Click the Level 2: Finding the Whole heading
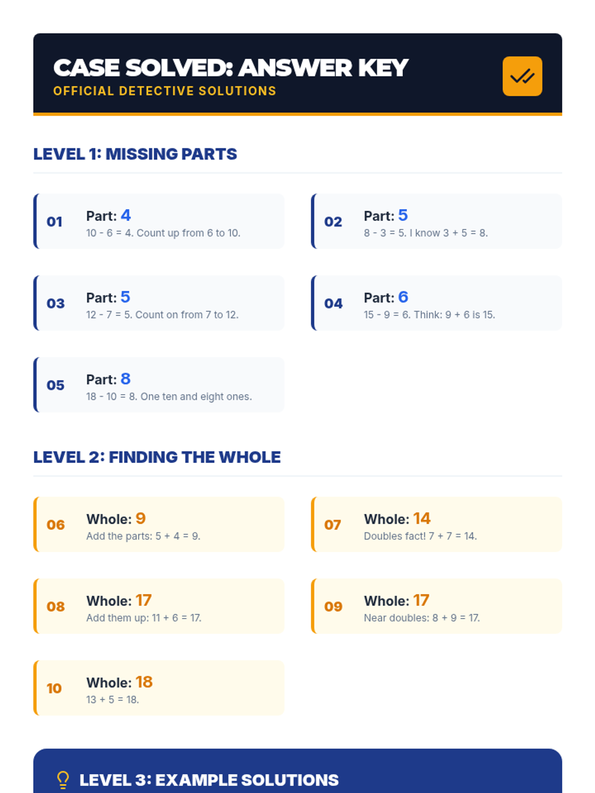The height and width of the screenshot is (793, 595). 157,457
